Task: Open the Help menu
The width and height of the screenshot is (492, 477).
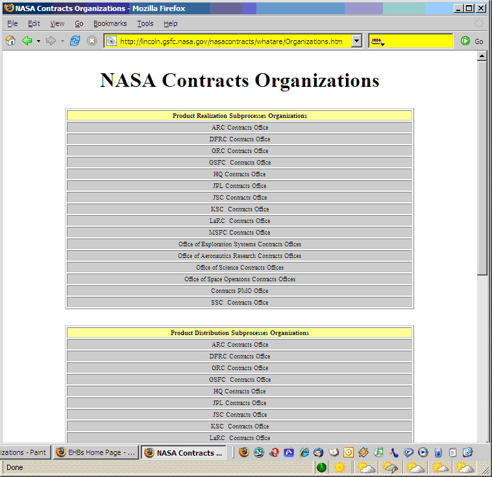Action: [x=170, y=23]
